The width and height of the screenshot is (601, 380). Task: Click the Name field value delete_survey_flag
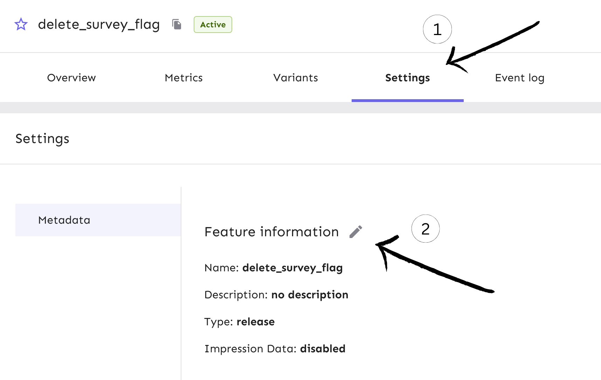coord(293,268)
